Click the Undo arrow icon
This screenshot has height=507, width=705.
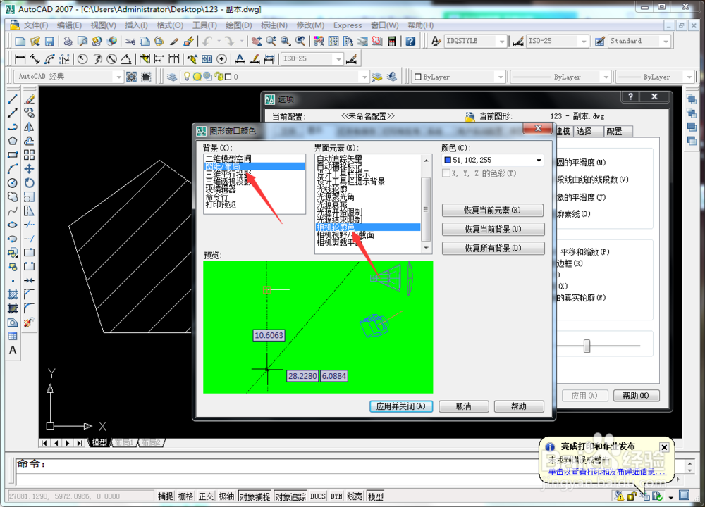tap(207, 42)
